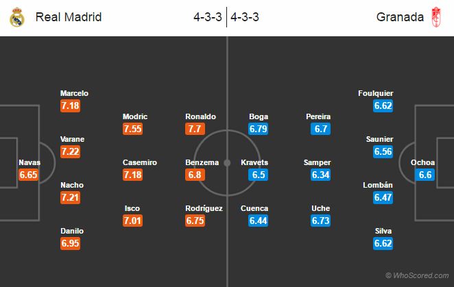Click the Casemiro player name

(140, 162)
